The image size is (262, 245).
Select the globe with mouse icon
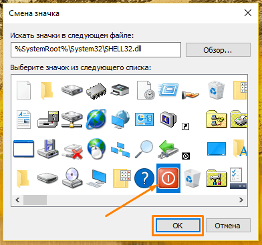tap(96, 149)
